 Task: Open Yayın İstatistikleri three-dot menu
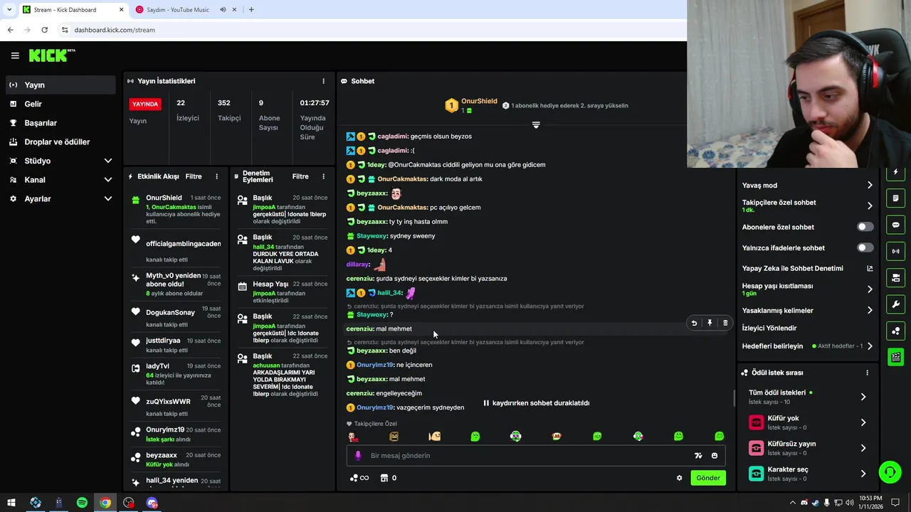pos(323,81)
